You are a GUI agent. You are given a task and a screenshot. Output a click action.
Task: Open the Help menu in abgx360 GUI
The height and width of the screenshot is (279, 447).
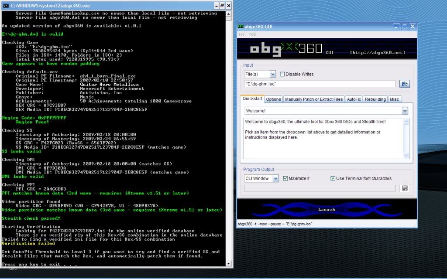point(252,34)
